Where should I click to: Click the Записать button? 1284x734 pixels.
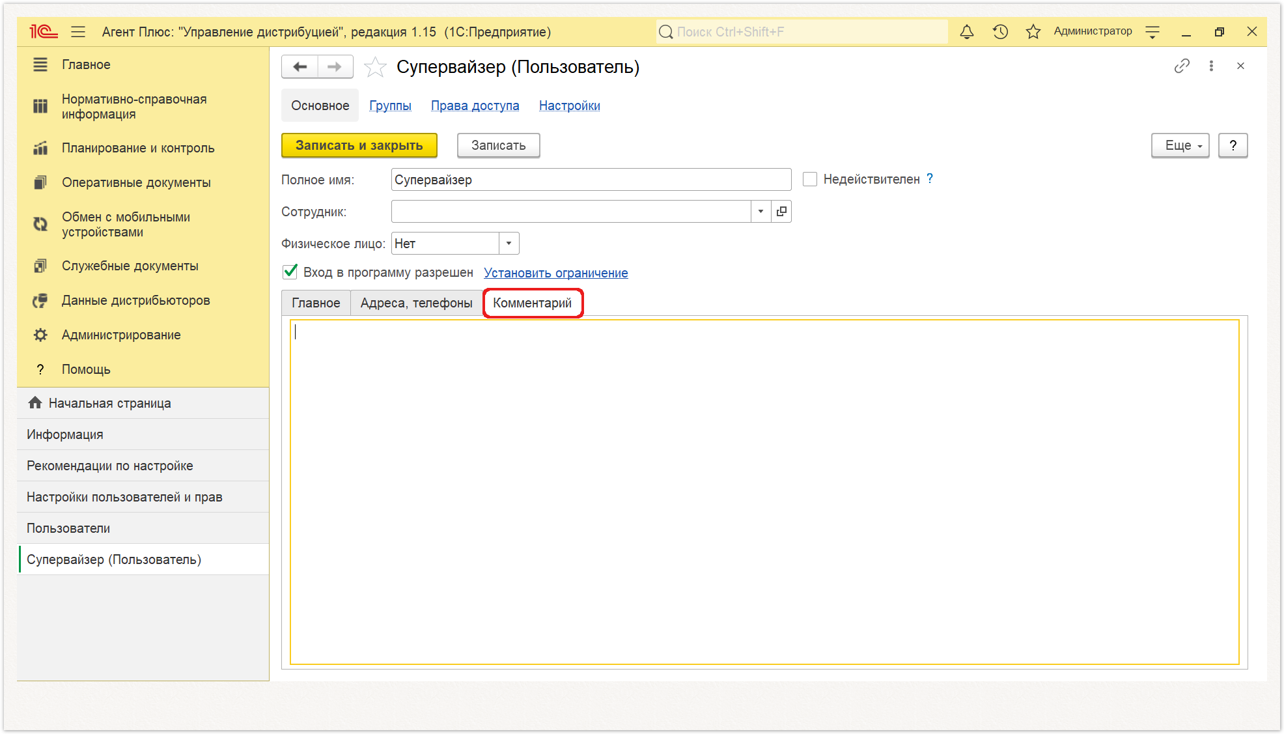[499, 145]
